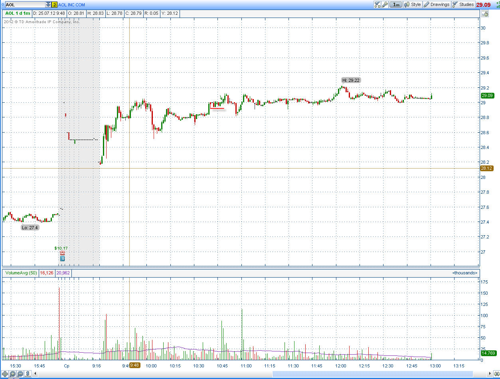The image size is (500, 379).
Task: Click the blue dividend icon below phone icon
Action: (62, 258)
